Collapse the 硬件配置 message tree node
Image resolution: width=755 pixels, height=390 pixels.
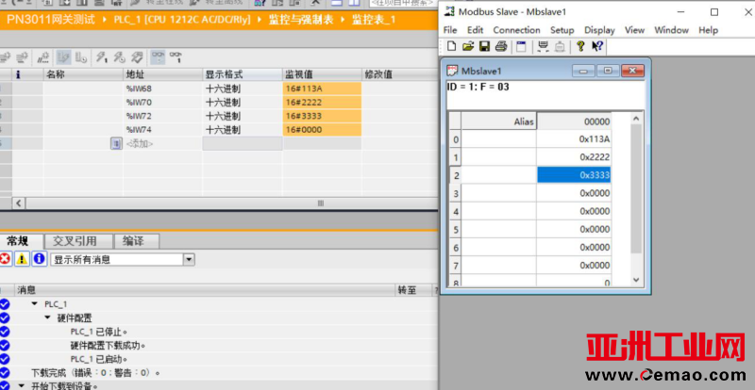47,317
